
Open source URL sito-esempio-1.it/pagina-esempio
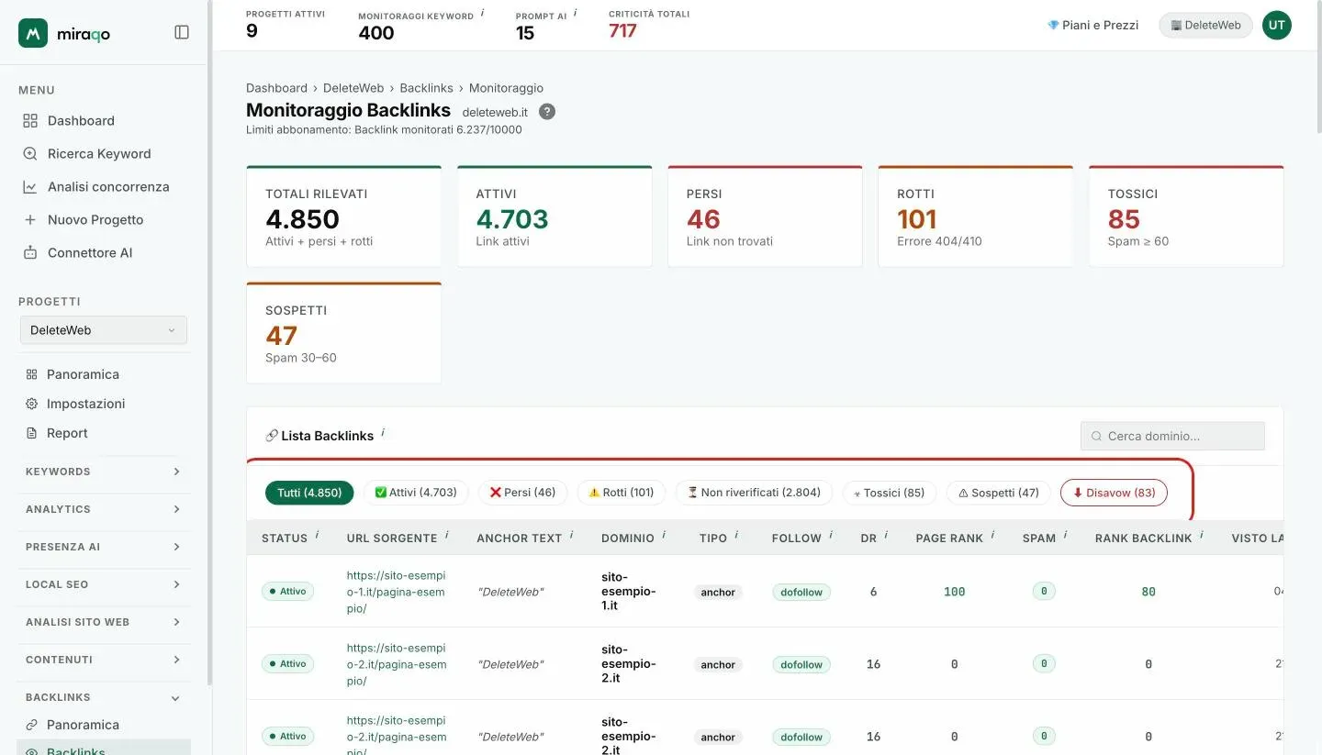(396, 592)
